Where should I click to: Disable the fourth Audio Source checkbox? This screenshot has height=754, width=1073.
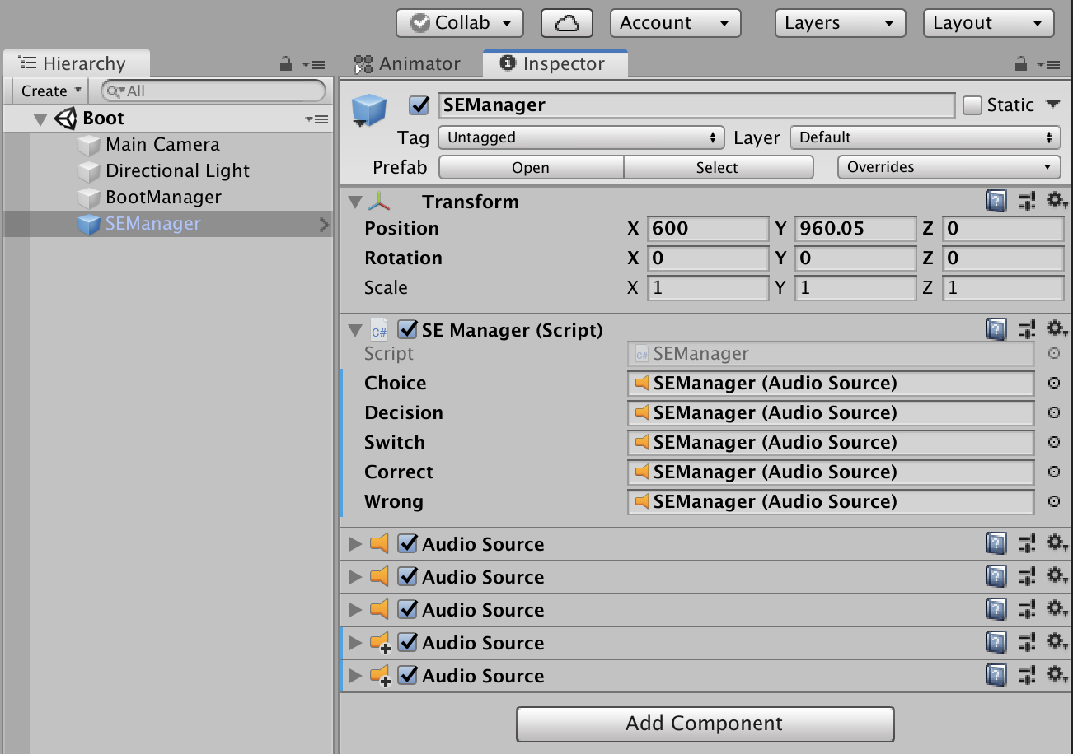click(x=407, y=642)
